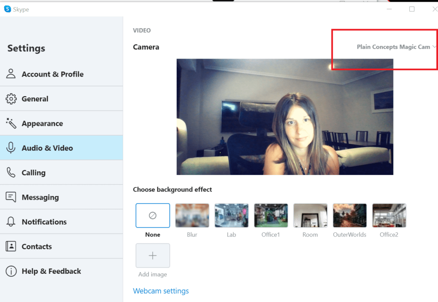Select the Office2 background effect

coord(389,215)
